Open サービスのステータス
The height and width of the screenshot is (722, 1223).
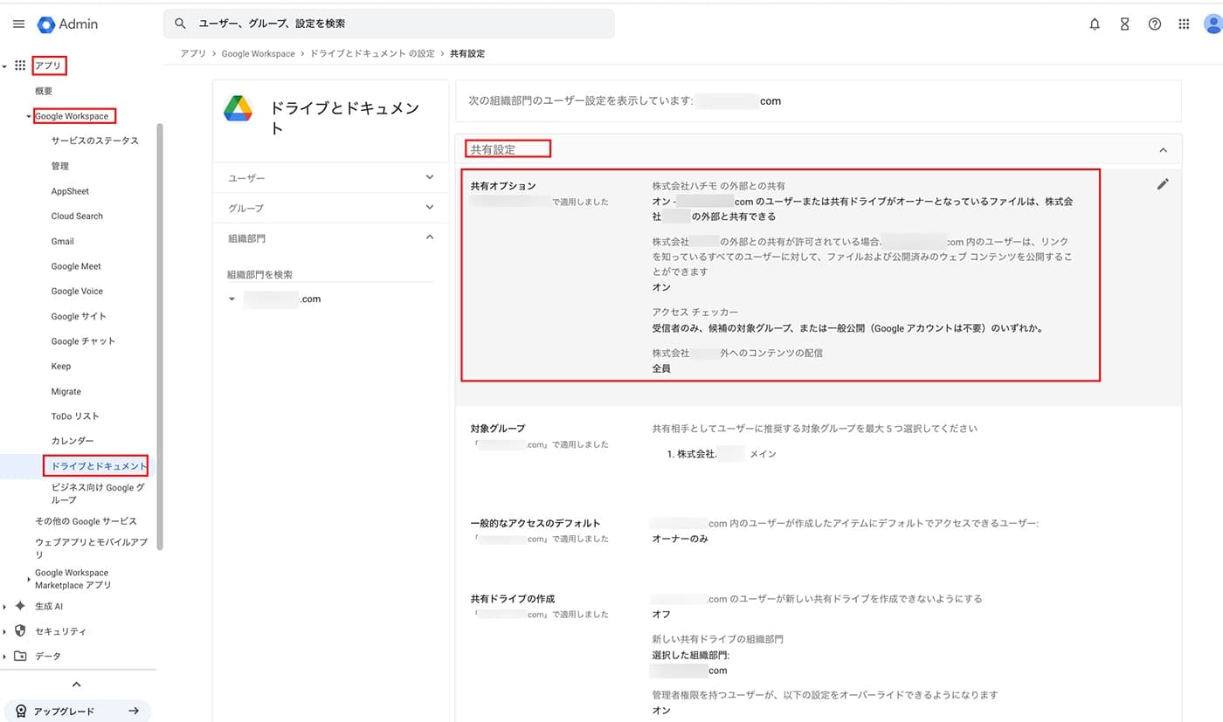click(94, 141)
